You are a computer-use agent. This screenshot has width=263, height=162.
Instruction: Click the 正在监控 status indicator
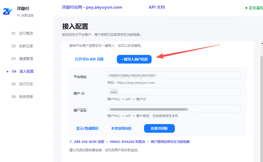tap(254, 8)
